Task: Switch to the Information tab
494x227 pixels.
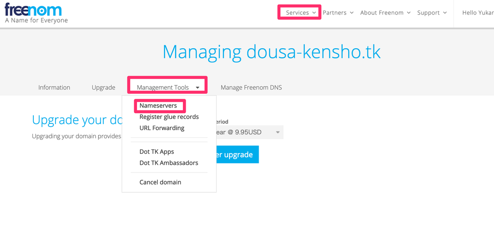Action: point(54,88)
